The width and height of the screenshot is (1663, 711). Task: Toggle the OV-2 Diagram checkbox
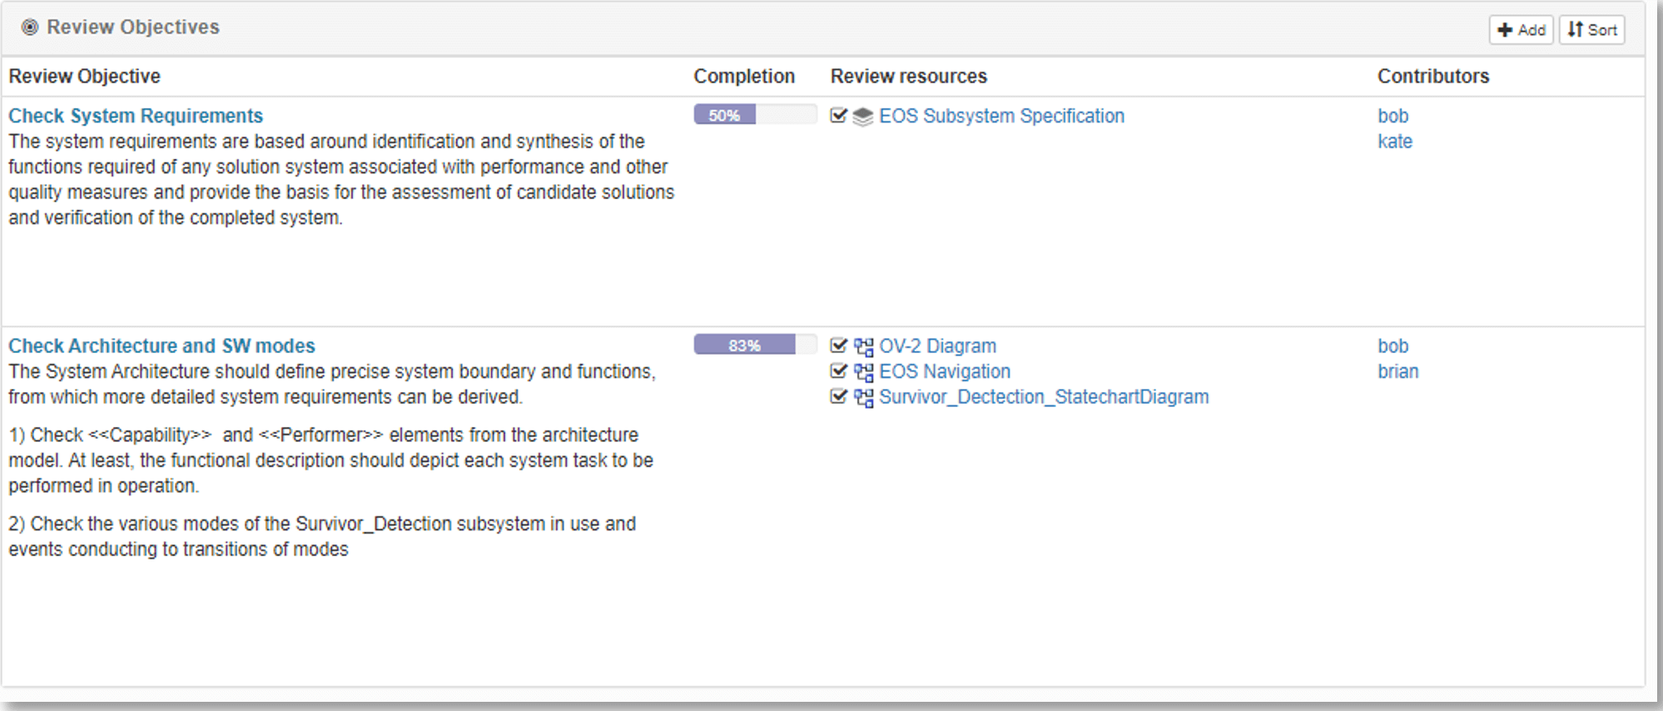point(838,346)
